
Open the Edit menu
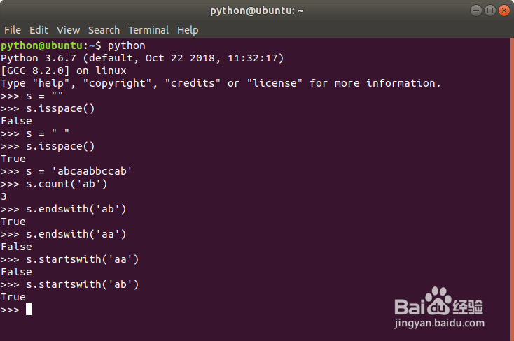[x=39, y=30]
